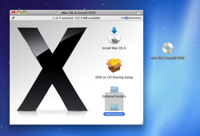
Task: Click the 'Mac OS X Install DVD' window title text
Action: coord(79,13)
